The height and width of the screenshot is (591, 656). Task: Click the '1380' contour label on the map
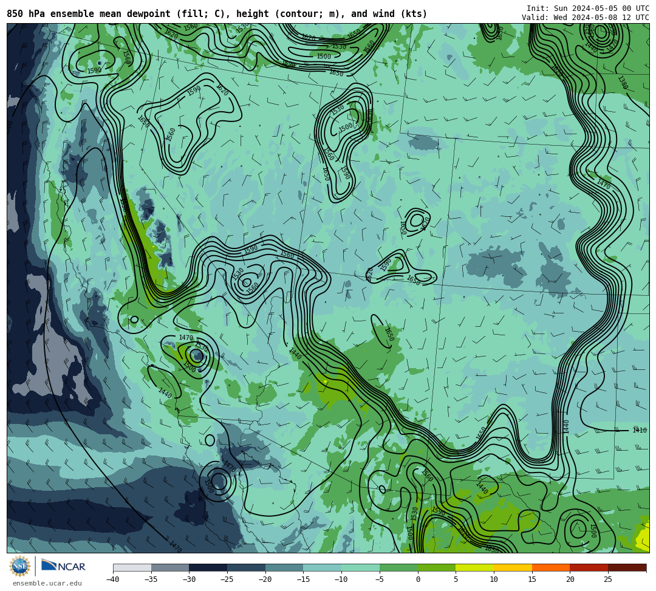pyautogui.click(x=623, y=83)
